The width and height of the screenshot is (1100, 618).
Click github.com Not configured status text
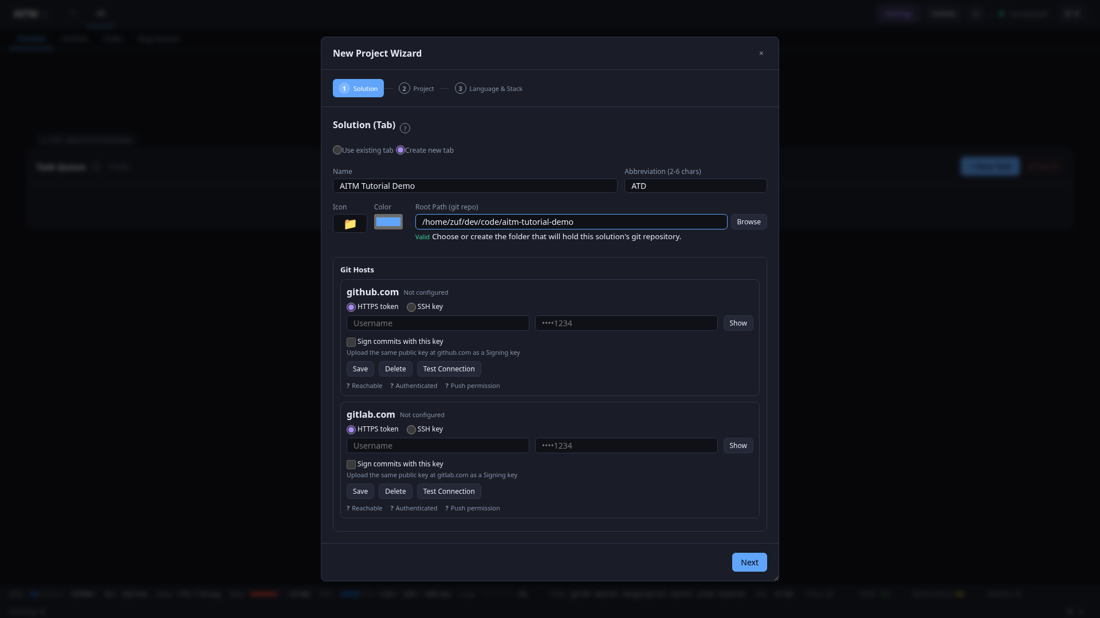pyautogui.click(x=426, y=292)
